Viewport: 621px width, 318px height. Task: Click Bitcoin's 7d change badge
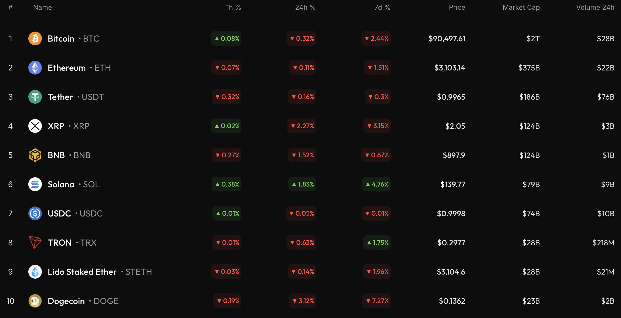pos(376,39)
